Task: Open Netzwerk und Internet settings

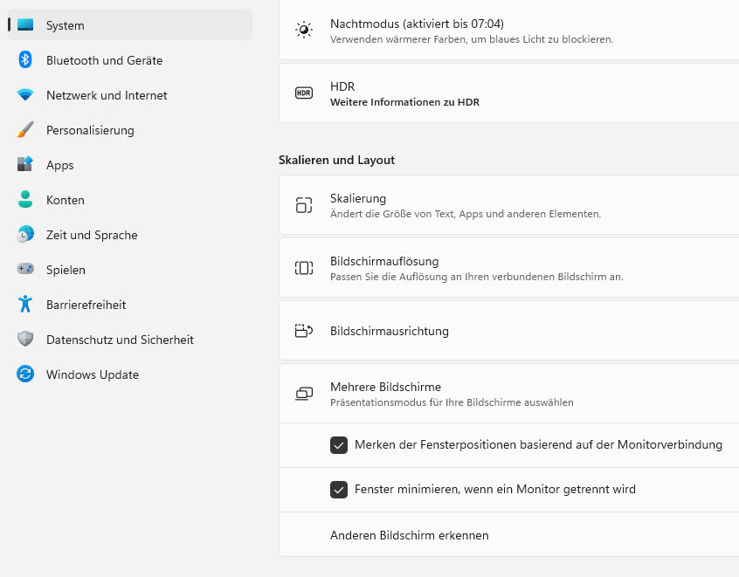Action: click(x=130, y=94)
